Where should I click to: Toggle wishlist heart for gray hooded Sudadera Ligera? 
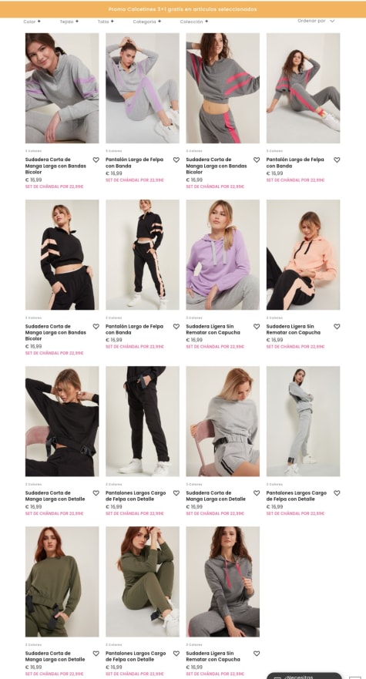click(x=257, y=654)
